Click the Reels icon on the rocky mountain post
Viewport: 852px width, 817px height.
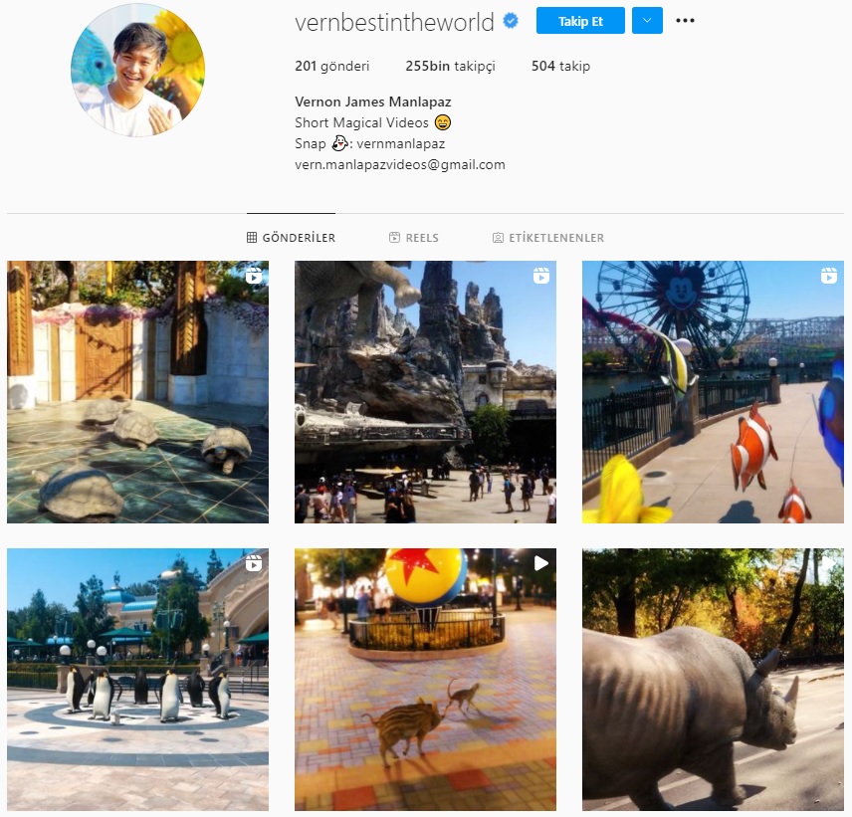pyautogui.click(x=541, y=276)
